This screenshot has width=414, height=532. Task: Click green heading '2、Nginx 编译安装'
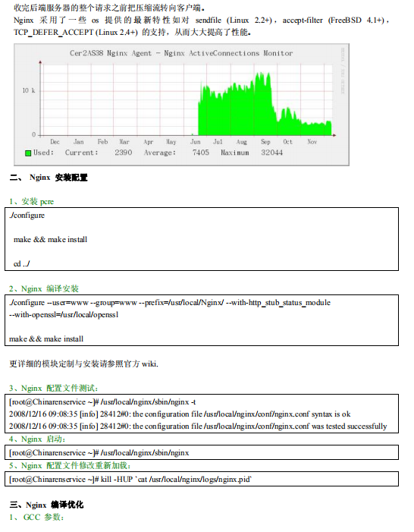[44, 288]
